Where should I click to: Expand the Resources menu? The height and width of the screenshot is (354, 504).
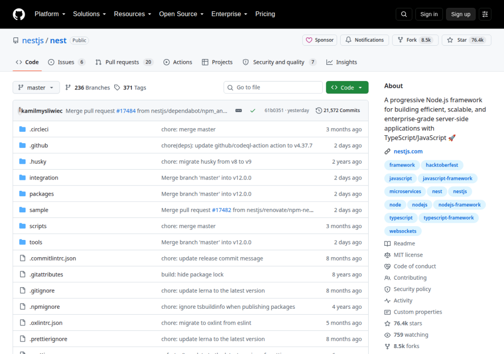click(x=132, y=14)
